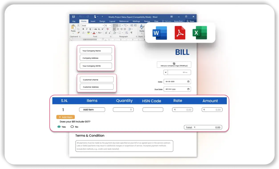The width and height of the screenshot is (279, 169).
Task: Click the Microsoft Word app icon
Action: click(x=160, y=33)
